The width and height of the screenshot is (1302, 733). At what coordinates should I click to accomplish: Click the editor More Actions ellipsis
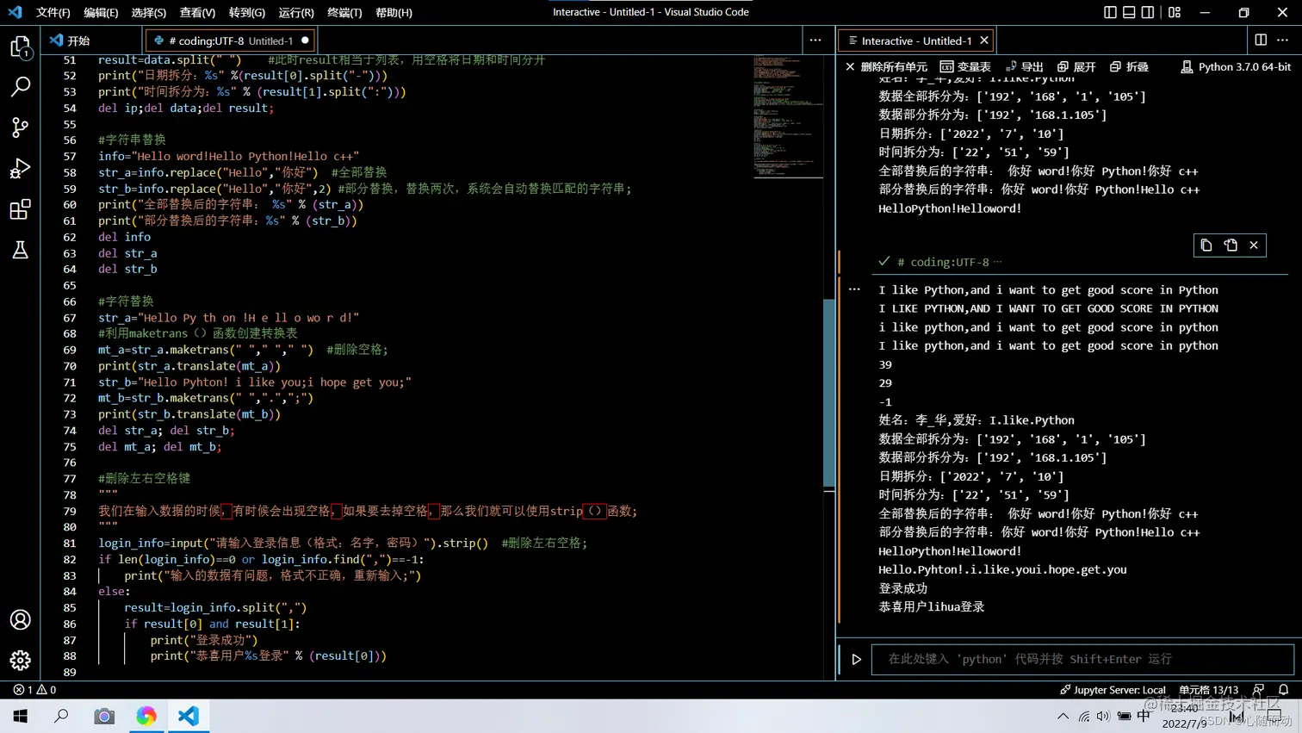pyautogui.click(x=815, y=40)
